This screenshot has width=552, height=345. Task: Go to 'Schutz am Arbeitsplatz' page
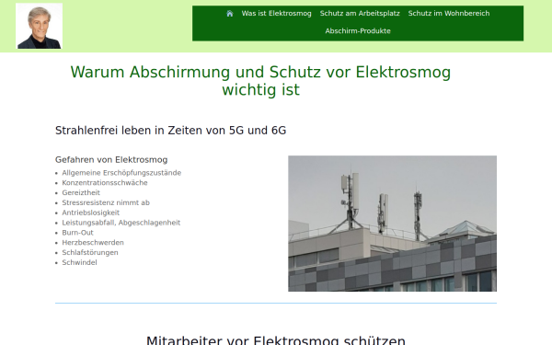360,14
